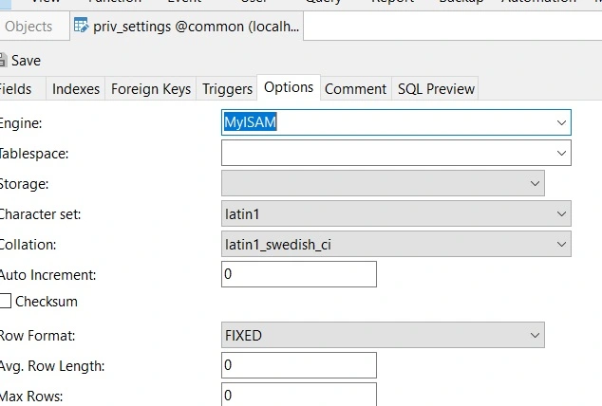Image resolution: width=602 pixels, height=406 pixels.
Task: Click the Auto Increment input field
Action: 299,274
